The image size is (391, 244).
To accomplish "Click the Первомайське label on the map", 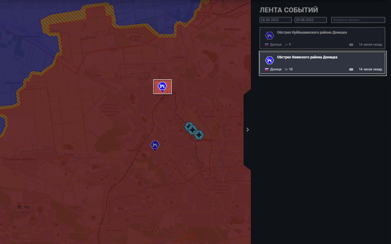I will click(x=30, y=37).
